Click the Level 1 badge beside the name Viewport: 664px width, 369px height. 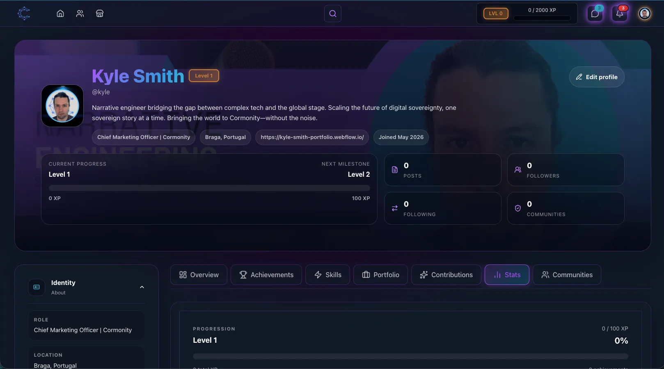click(x=204, y=76)
